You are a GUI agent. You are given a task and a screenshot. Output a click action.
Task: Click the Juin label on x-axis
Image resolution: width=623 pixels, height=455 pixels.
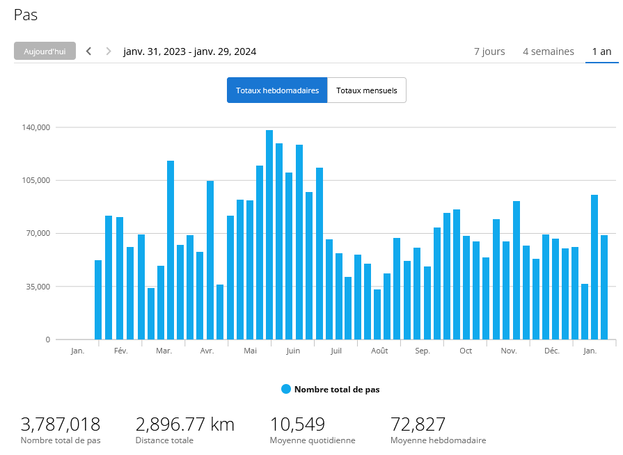coord(293,351)
